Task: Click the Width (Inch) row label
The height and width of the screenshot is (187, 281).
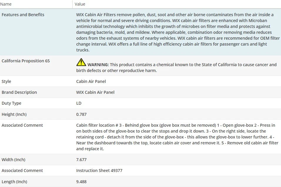Action: point(14,160)
